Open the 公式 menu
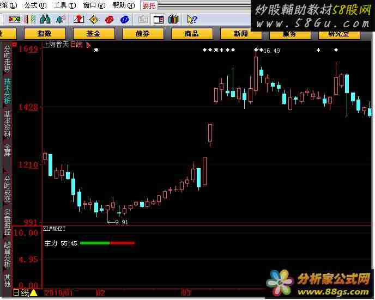375x300 pixels. tap(35, 5)
